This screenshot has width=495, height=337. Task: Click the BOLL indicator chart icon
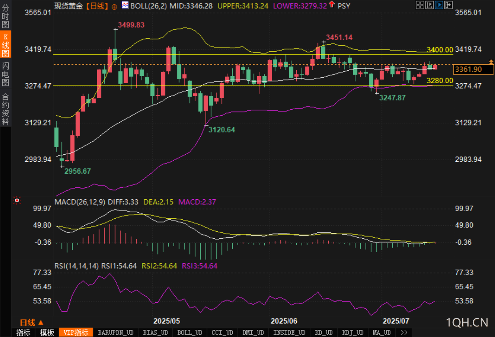125,5
